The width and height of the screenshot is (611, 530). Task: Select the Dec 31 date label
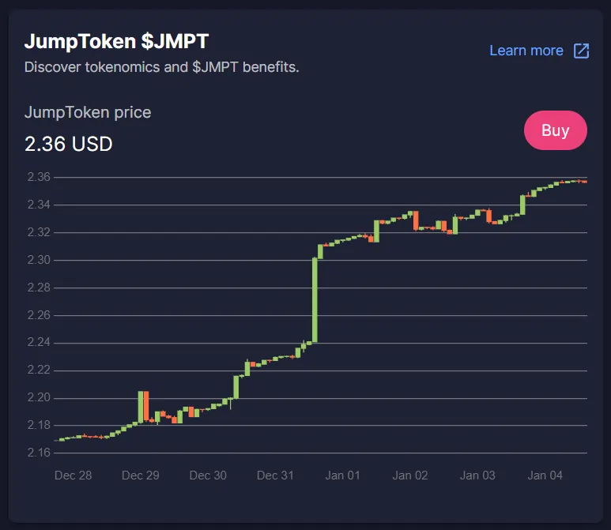coord(275,475)
